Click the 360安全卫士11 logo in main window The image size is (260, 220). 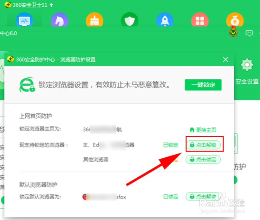tap(8, 5)
